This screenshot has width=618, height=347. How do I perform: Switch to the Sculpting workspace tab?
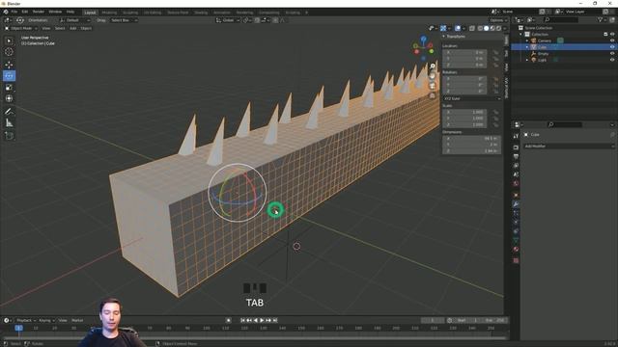click(130, 13)
